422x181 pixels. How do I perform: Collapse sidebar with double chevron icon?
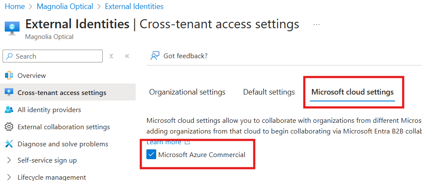tap(127, 56)
